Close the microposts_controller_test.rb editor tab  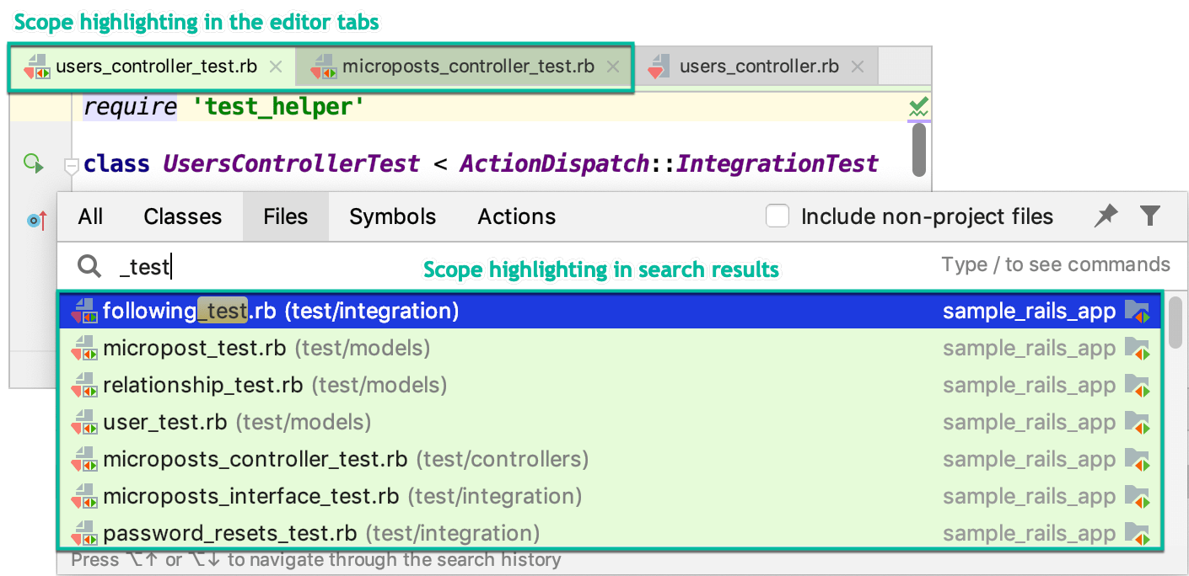tap(613, 66)
